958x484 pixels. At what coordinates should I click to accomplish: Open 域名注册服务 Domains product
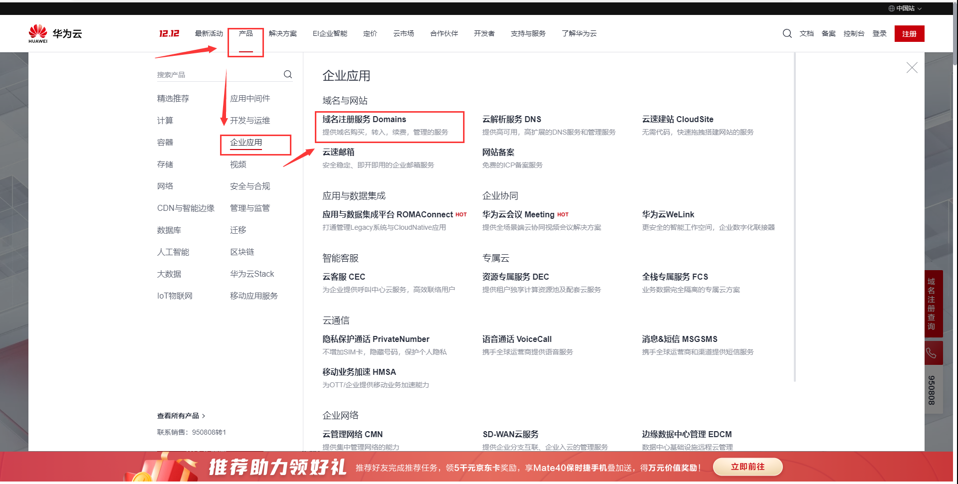(x=364, y=120)
